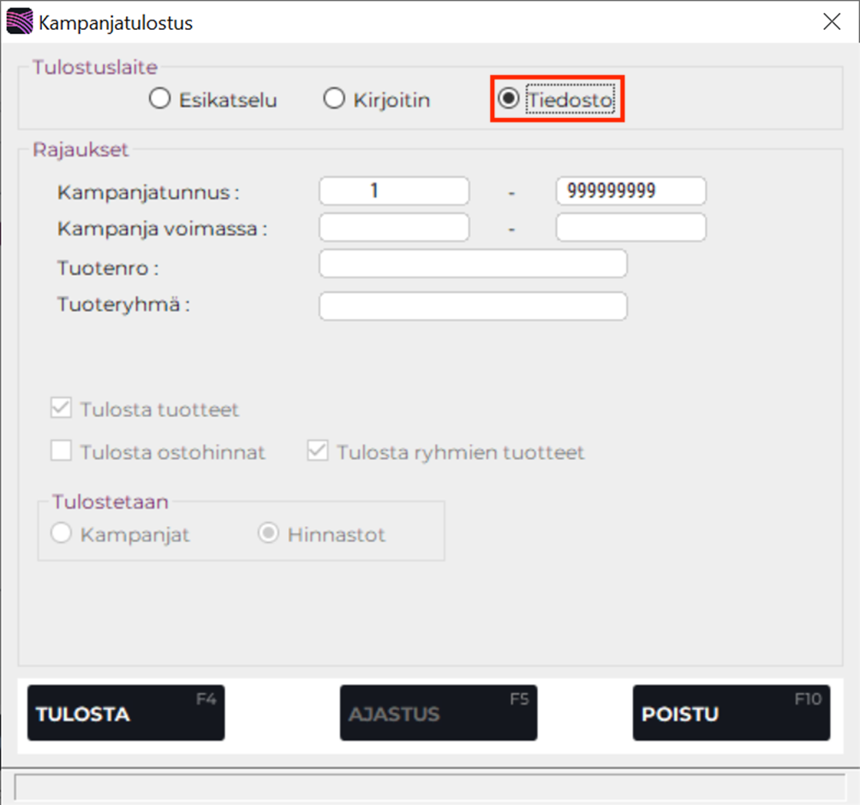
Task: Uncheck the Tulosta tuotteet checkbox
Action: pyautogui.click(x=60, y=408)
